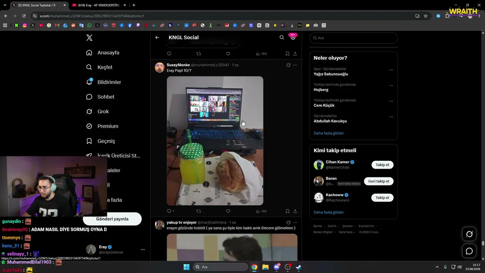Open more options on the SussyMonke post

tap(295, 65)
